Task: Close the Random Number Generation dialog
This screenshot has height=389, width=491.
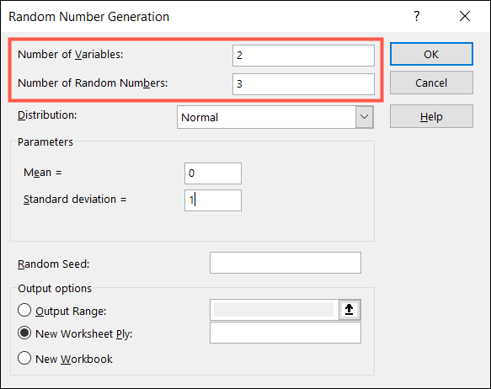Action: [x=465, y=16]
